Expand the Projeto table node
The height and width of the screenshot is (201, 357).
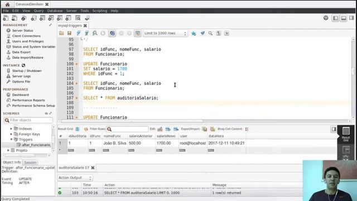tap(8, 150)
